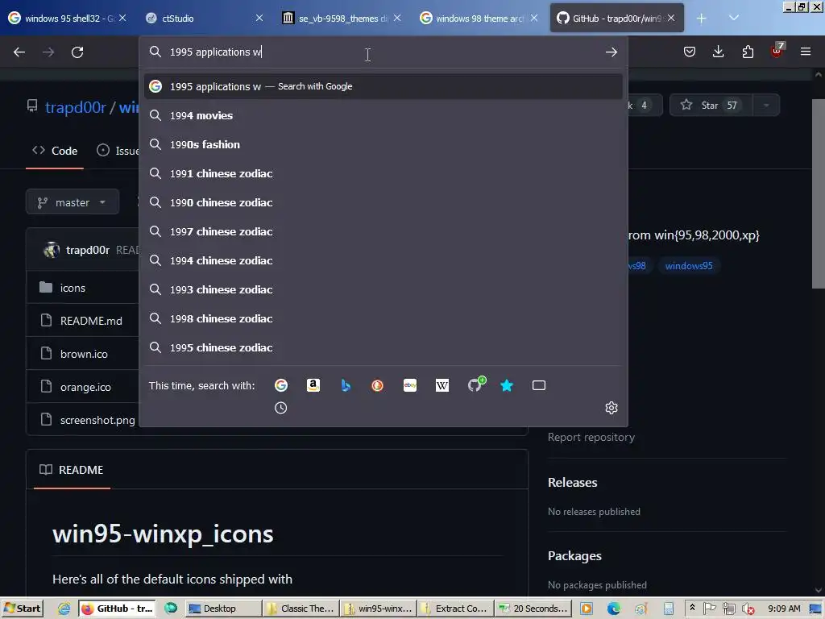Close the 'windows 95 shell32' tab
The width and height of the screenshot is (825, 619).
[x=122, y=18]
